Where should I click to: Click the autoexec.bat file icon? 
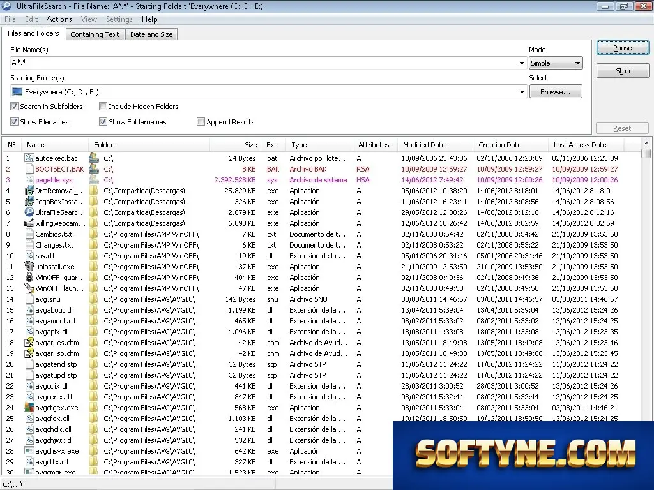pyautogui.click(x=29, y=158)
